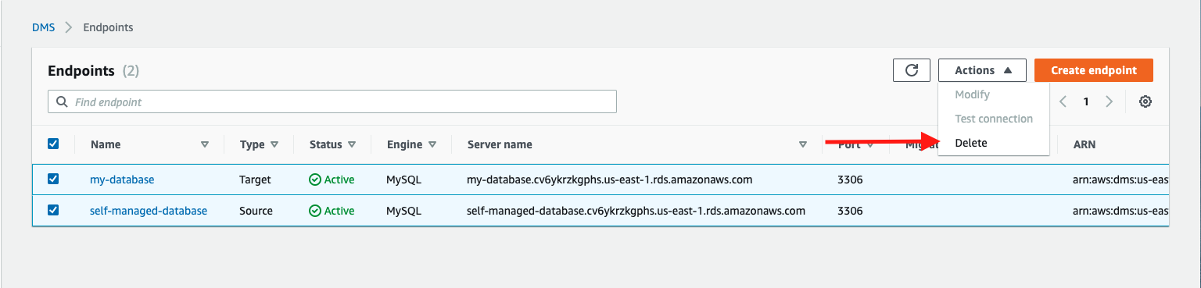Collapse the Actions dropdown
The width and height of the screenshot is (1201, 288).
[983, 70]
